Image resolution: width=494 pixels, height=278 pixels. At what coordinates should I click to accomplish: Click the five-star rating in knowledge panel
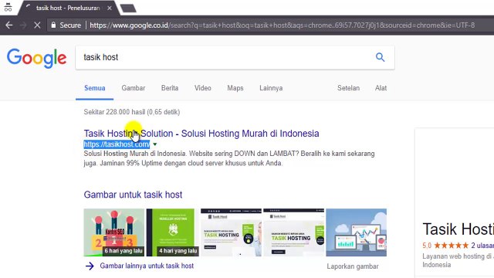(451, 246)
